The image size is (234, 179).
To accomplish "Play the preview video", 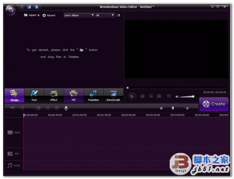I will [132, 97].
